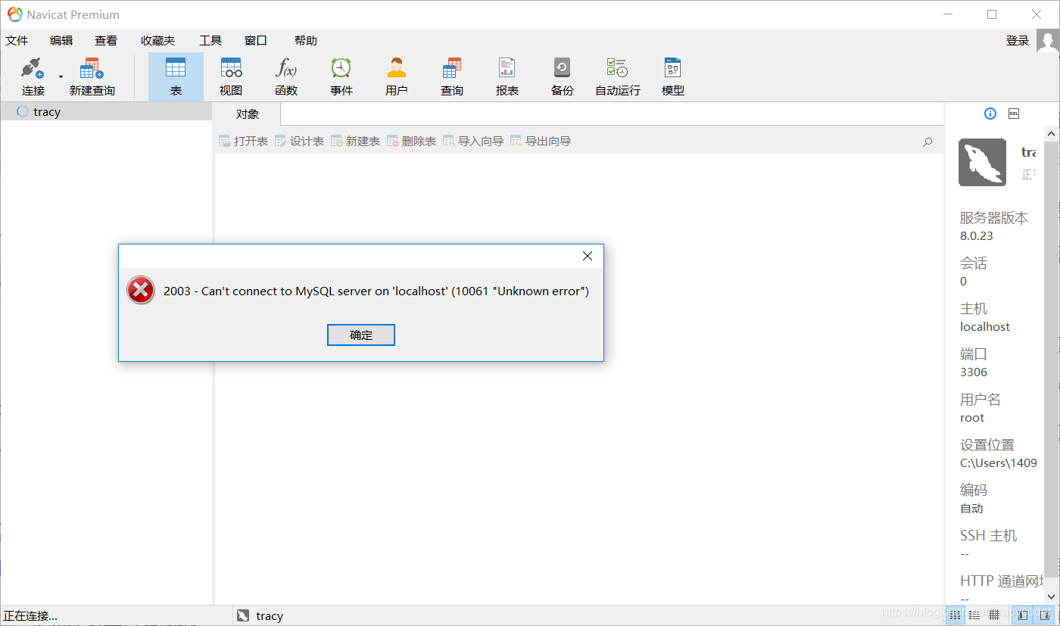Switch to detail view in status bar
This screenshot has width=1060, height=626.
994,615
